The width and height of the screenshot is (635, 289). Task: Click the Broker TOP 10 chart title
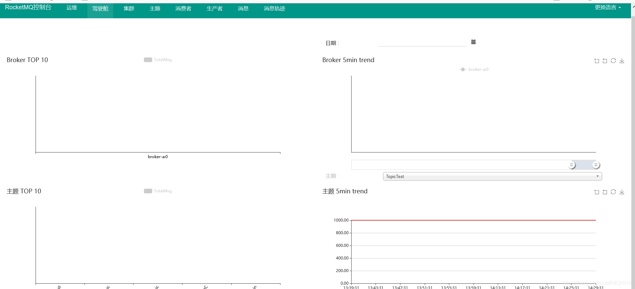(x=27, y=60)
